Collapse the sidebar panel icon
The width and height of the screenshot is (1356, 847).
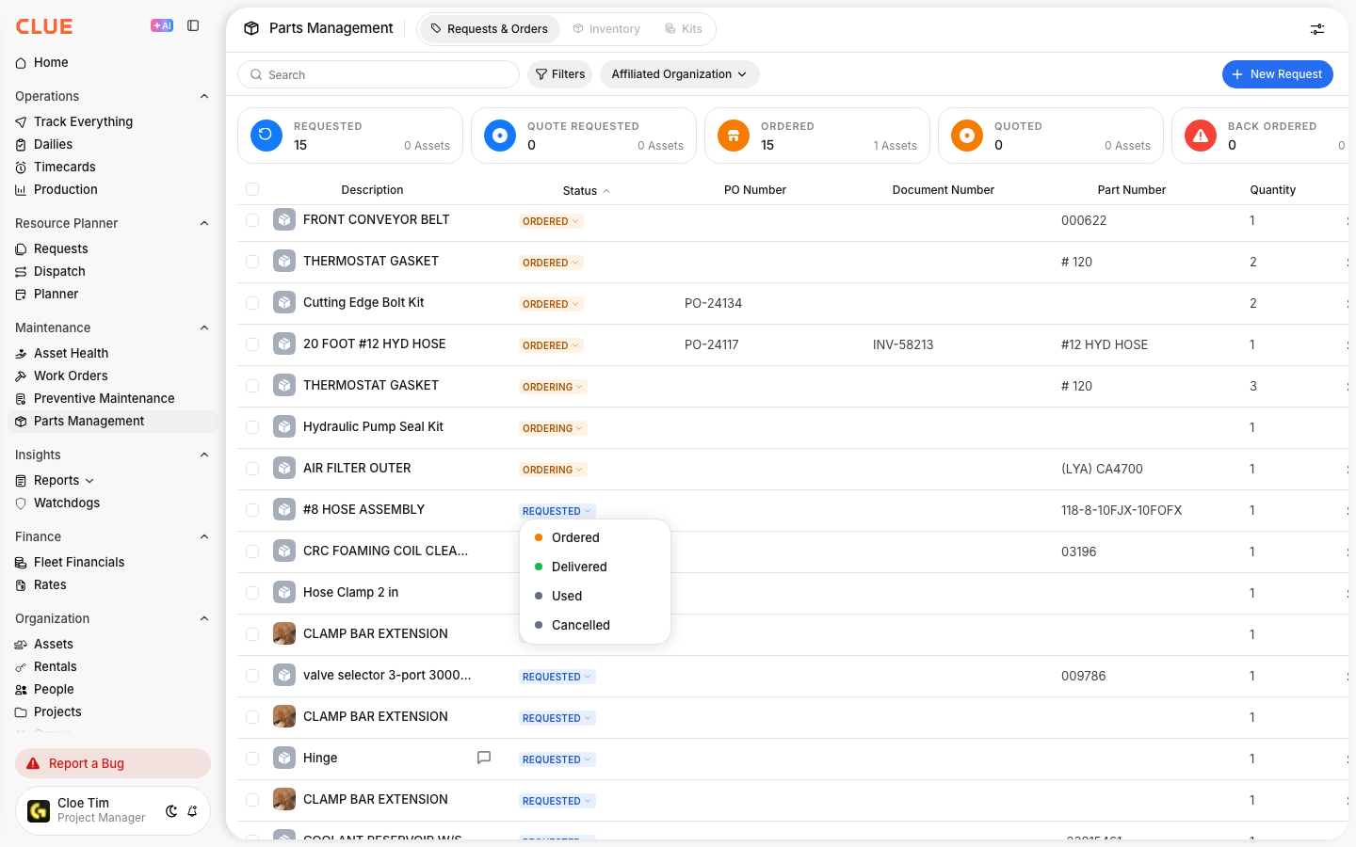point(193,25)
